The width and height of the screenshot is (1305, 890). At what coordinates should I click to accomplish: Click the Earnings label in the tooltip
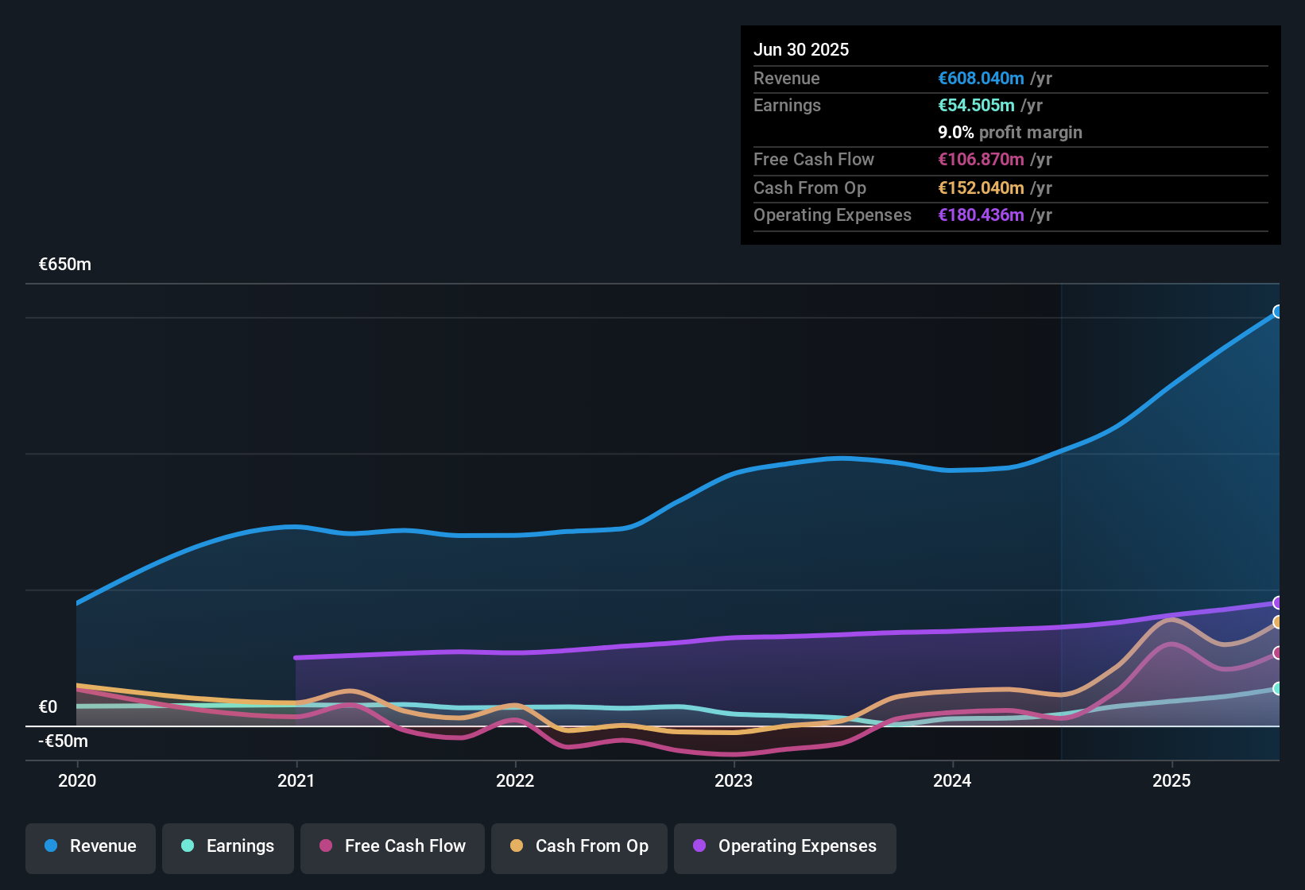click(787, 106)
